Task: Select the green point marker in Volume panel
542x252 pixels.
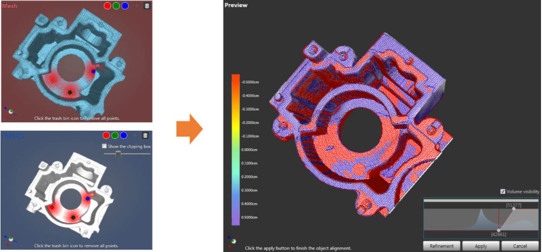Action: pos(115,135)
